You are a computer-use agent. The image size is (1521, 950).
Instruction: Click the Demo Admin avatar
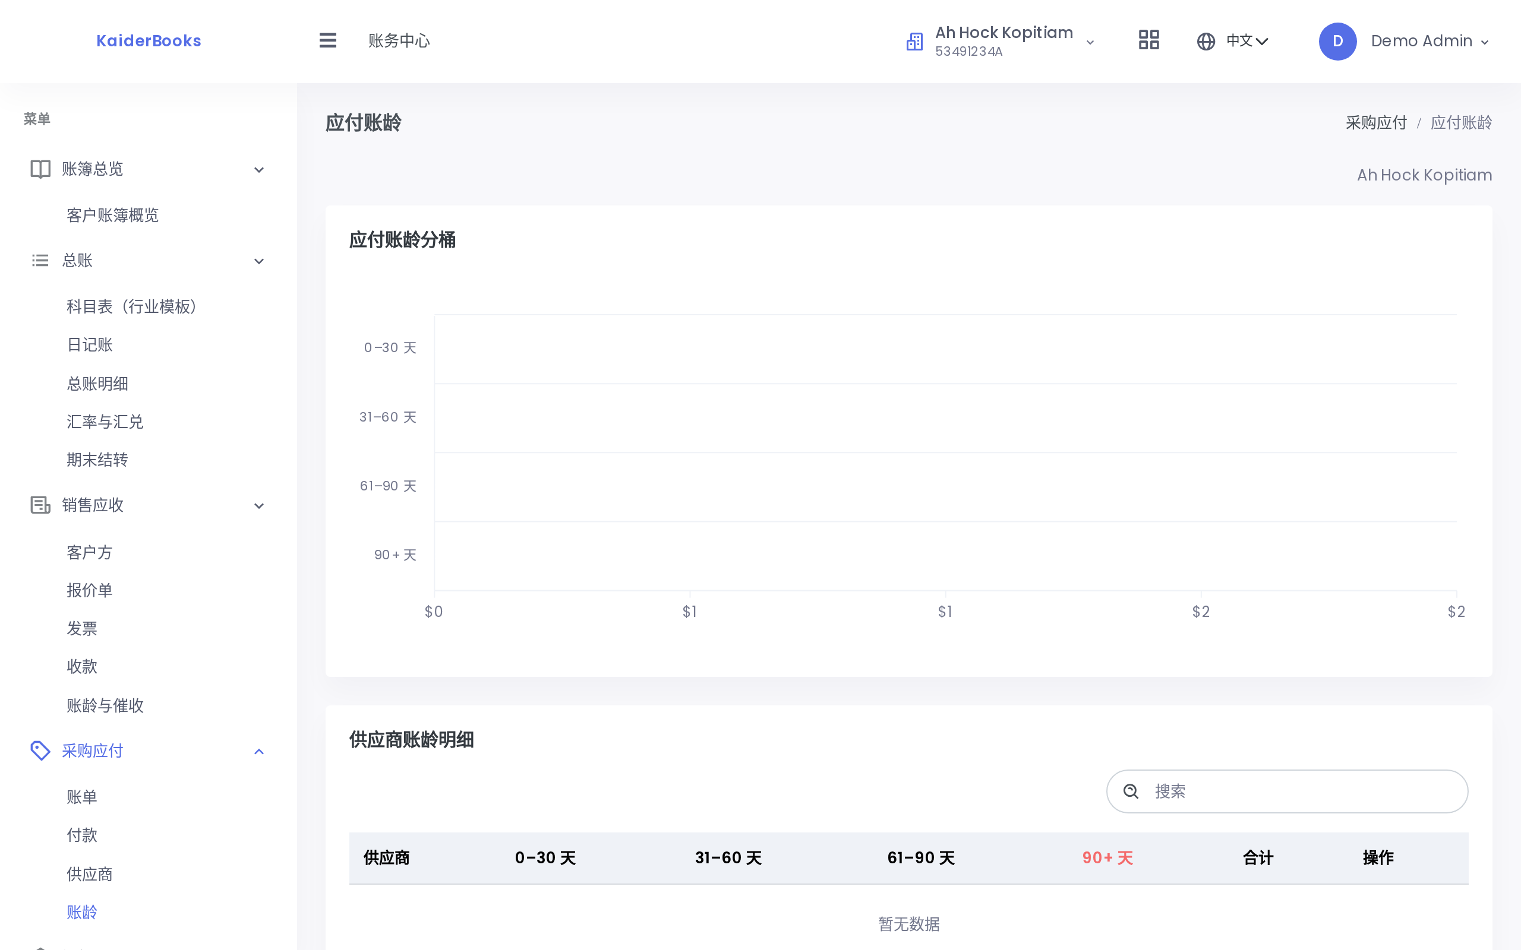pyautogui.click(x=1337, y=42)
